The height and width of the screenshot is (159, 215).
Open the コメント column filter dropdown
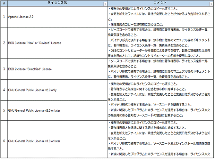click(x=211, y=4)
